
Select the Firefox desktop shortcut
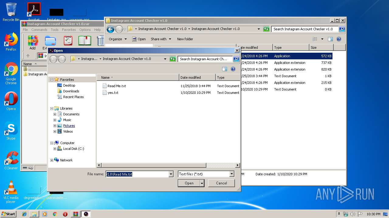click(x=11, y=42)
